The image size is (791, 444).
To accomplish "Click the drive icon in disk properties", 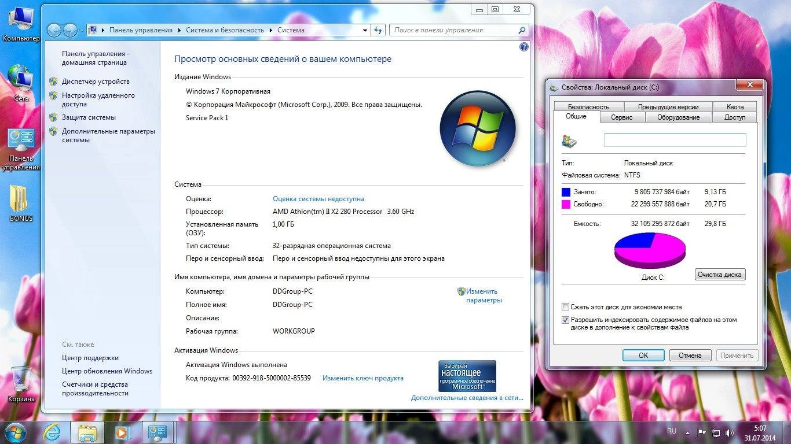I will [x=569, y=140].
